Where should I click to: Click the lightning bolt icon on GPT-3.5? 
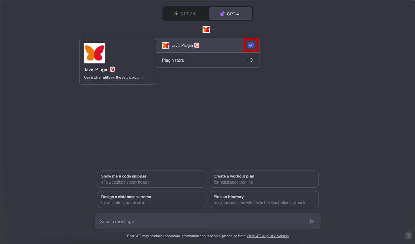tap(176, 14)
